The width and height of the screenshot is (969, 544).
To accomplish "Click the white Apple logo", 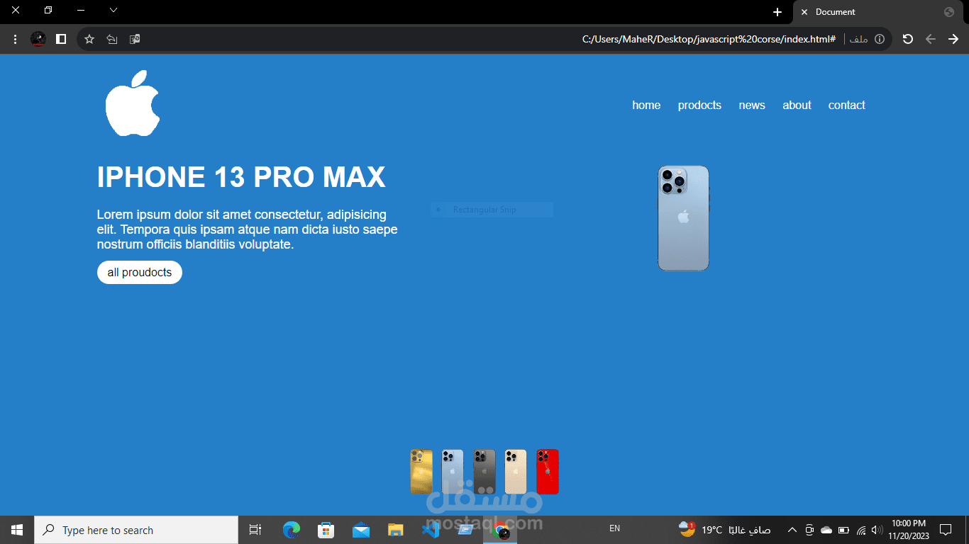I will [x=133, y=103].
